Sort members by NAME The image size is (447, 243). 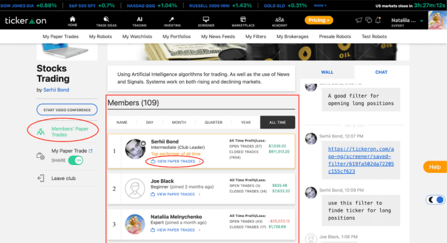122,122
